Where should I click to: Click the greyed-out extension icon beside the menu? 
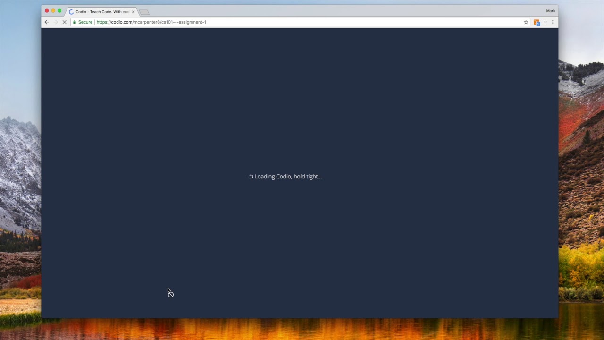545,22
